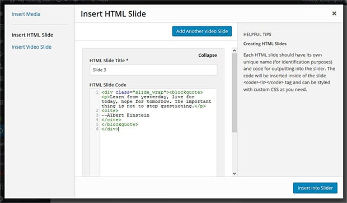
Task: Click line number 1 in code gutter
Action: pos(97,92)
